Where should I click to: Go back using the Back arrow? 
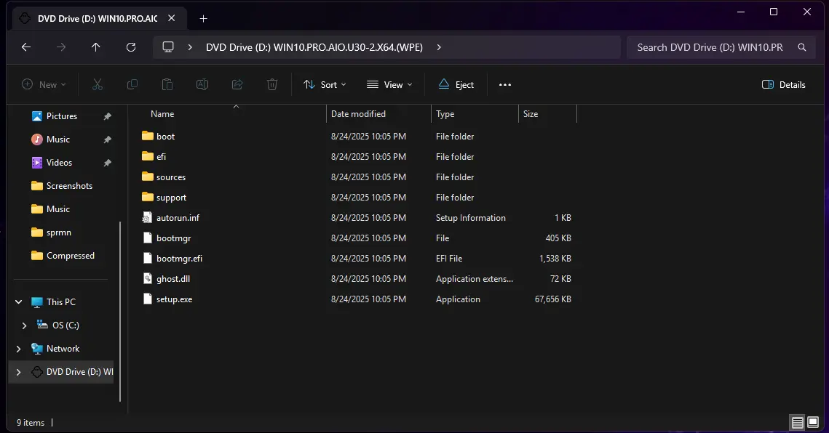coord(26,47)
